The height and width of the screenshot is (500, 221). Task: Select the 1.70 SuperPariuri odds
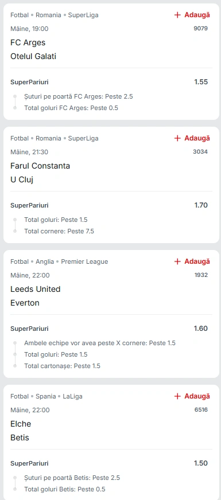[x=201, y=205]
